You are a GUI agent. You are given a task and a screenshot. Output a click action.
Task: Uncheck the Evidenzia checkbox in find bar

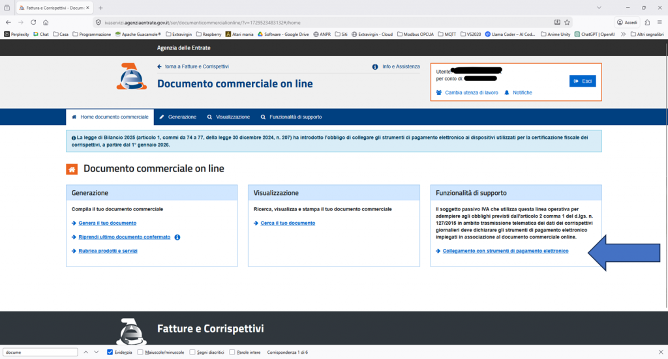pyautogui.click(x=110, y=352)
